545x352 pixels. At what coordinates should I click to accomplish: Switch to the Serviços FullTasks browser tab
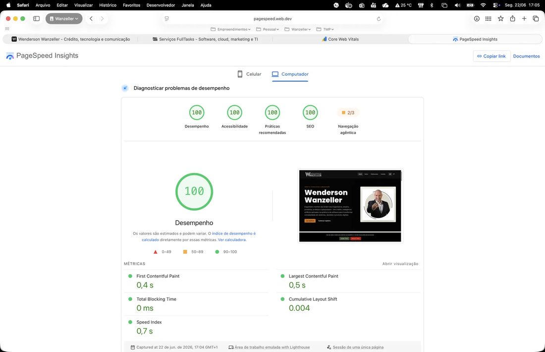205,39
